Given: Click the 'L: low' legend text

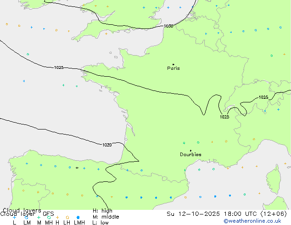Looking at the screenshot, I should click(x=101, y=223).
